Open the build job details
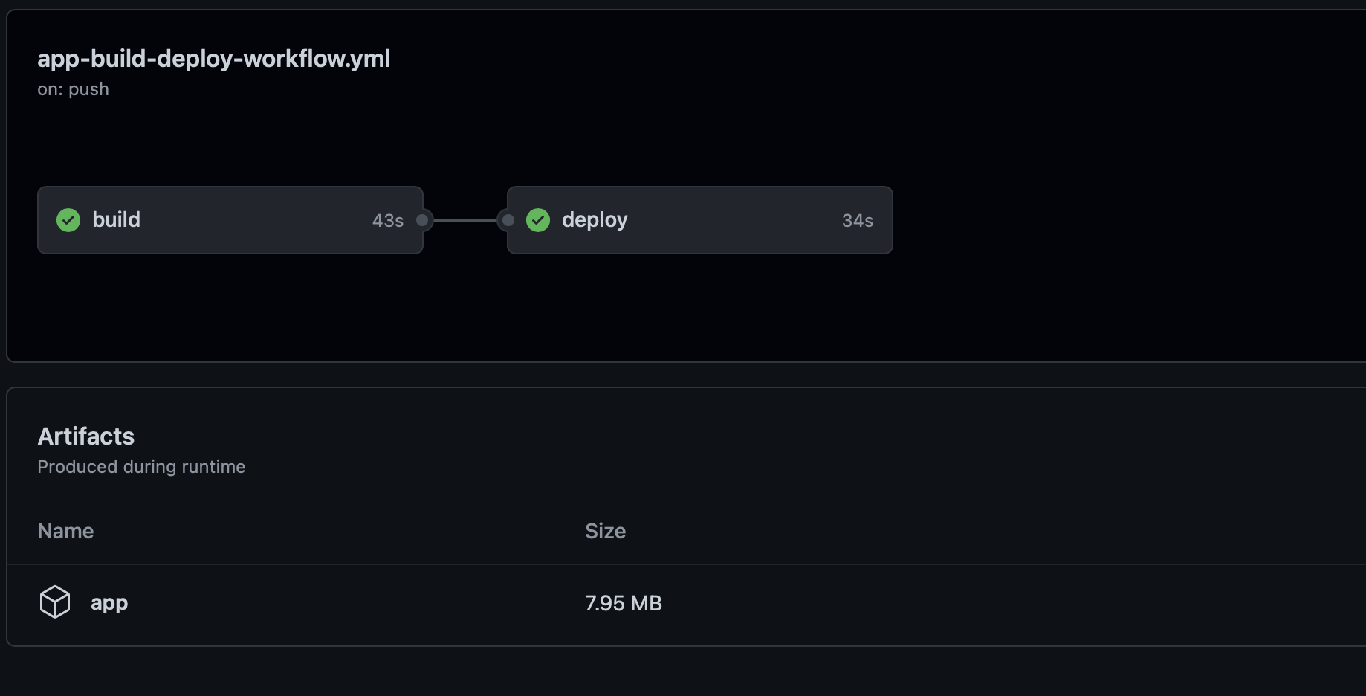 click(116, 220)
